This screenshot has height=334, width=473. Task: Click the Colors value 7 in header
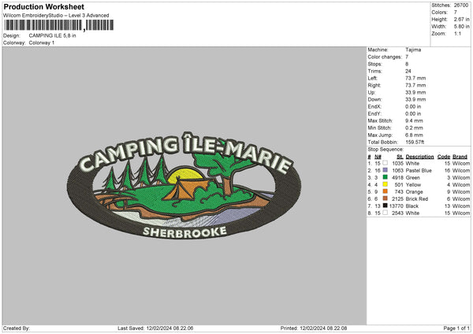456,13
